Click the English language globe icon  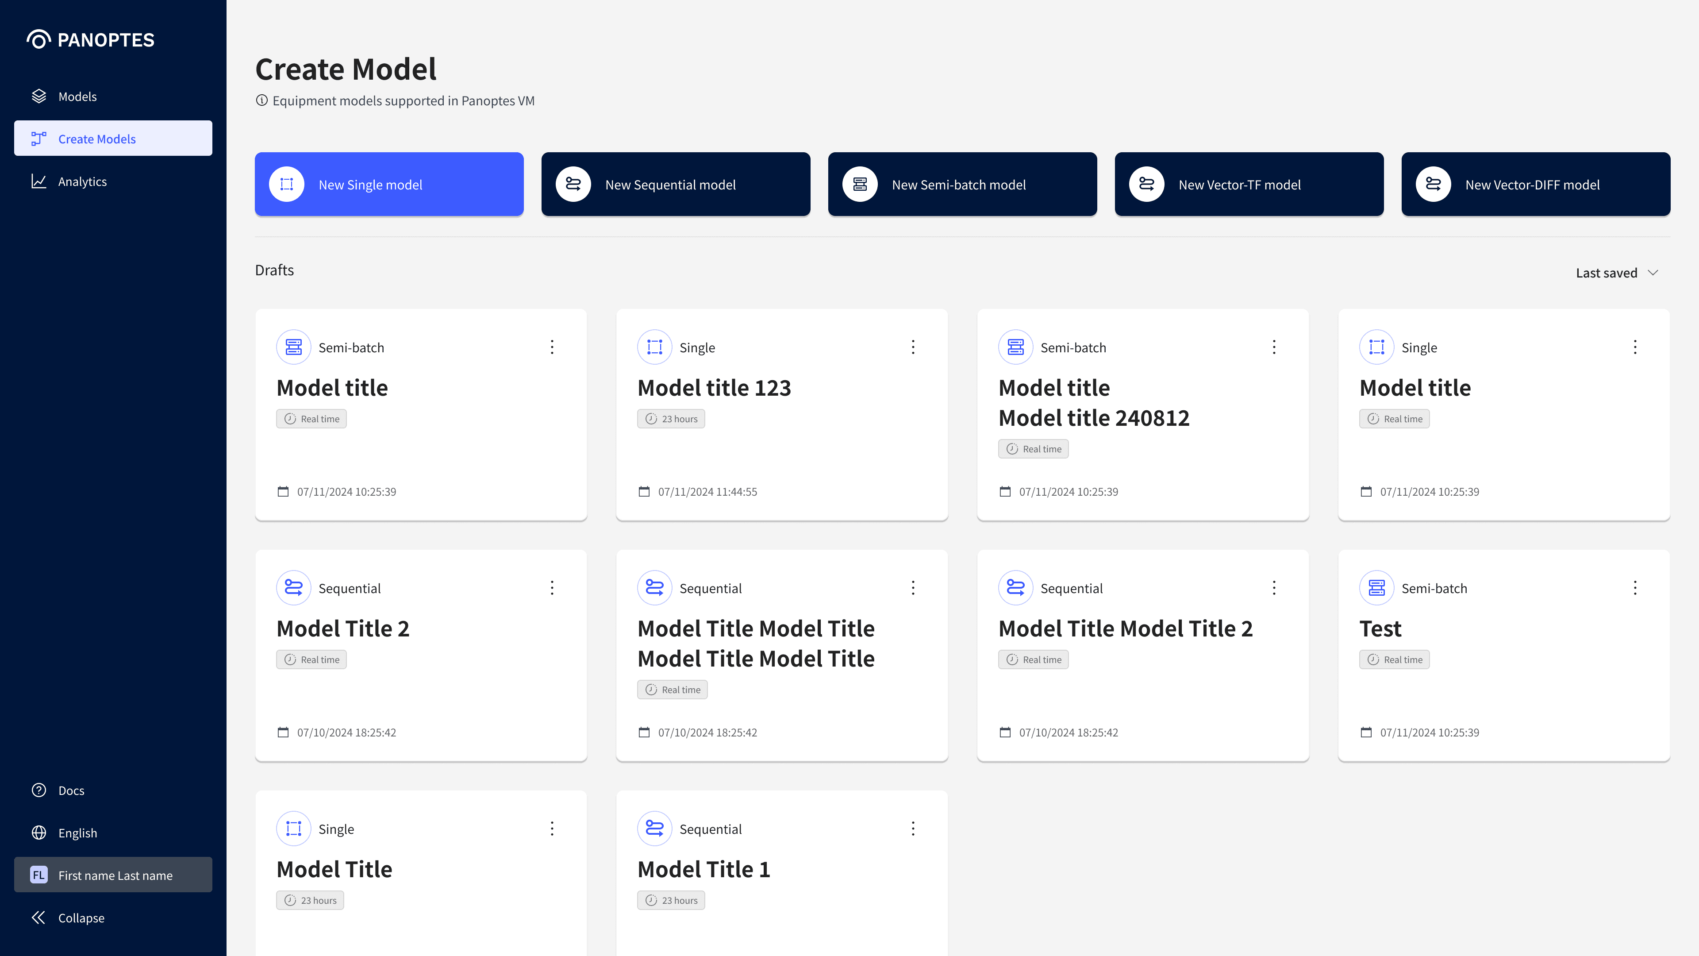[39, 833]
